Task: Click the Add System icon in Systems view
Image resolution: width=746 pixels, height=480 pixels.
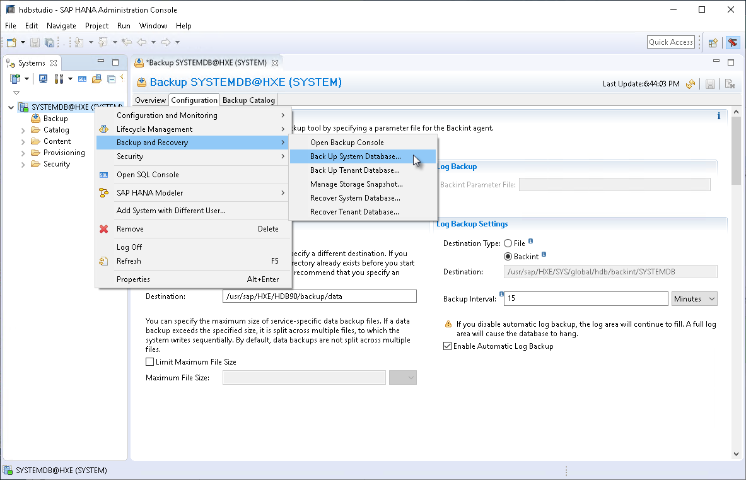Action: tap(13, 78)
